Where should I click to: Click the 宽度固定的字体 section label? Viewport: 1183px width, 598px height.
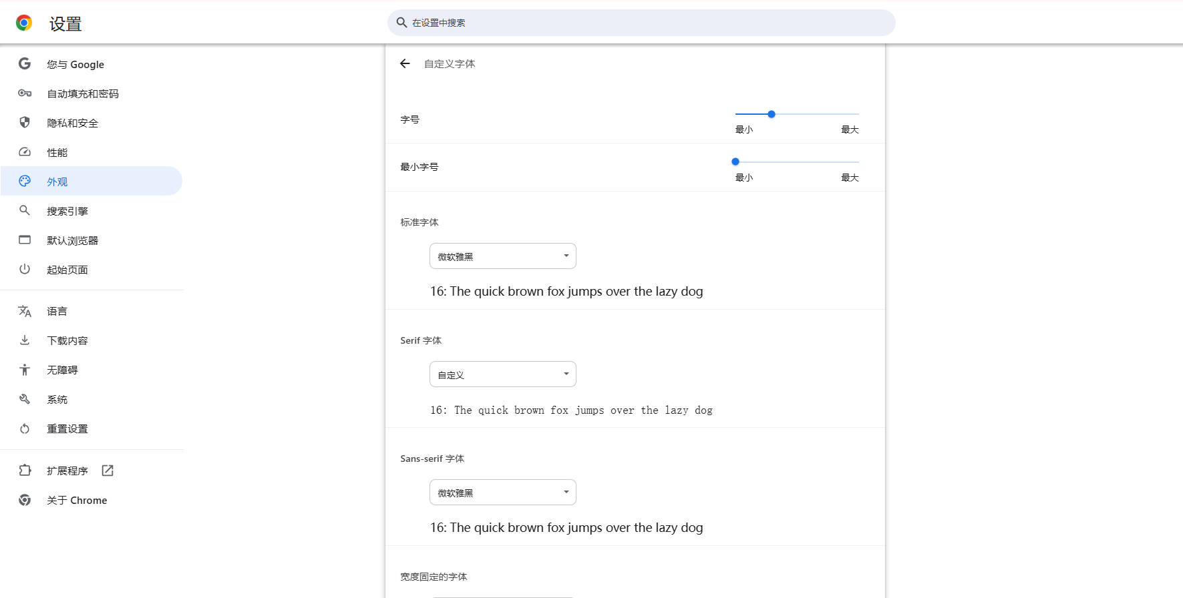coord(434,577)
